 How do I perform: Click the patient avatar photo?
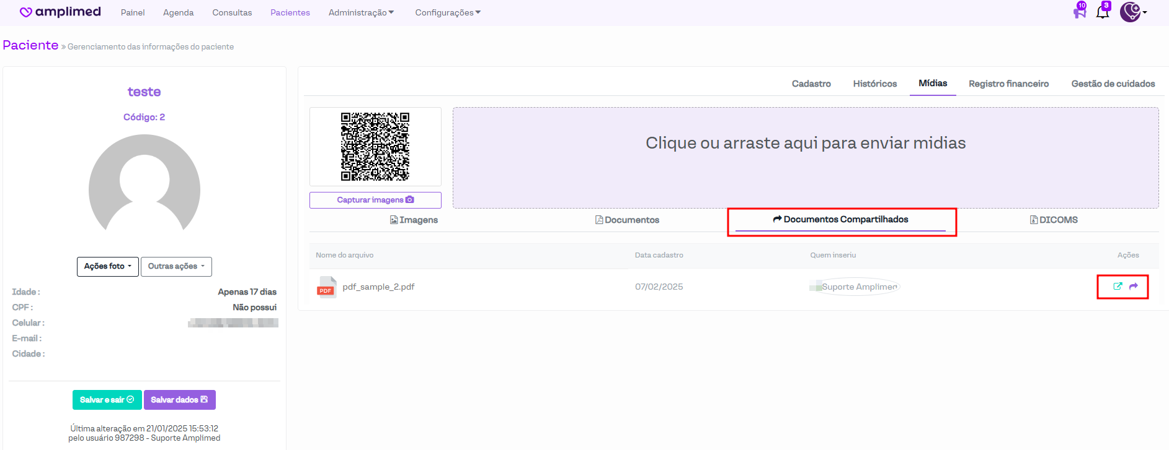tap(144, 186)
